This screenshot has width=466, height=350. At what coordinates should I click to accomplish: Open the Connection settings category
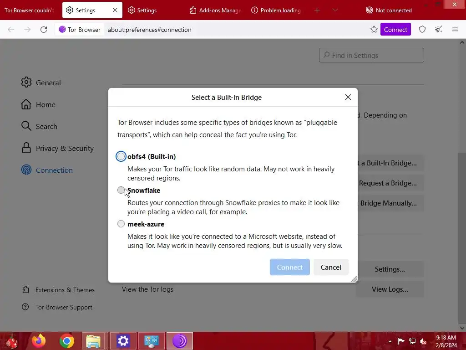pos(47,170)
